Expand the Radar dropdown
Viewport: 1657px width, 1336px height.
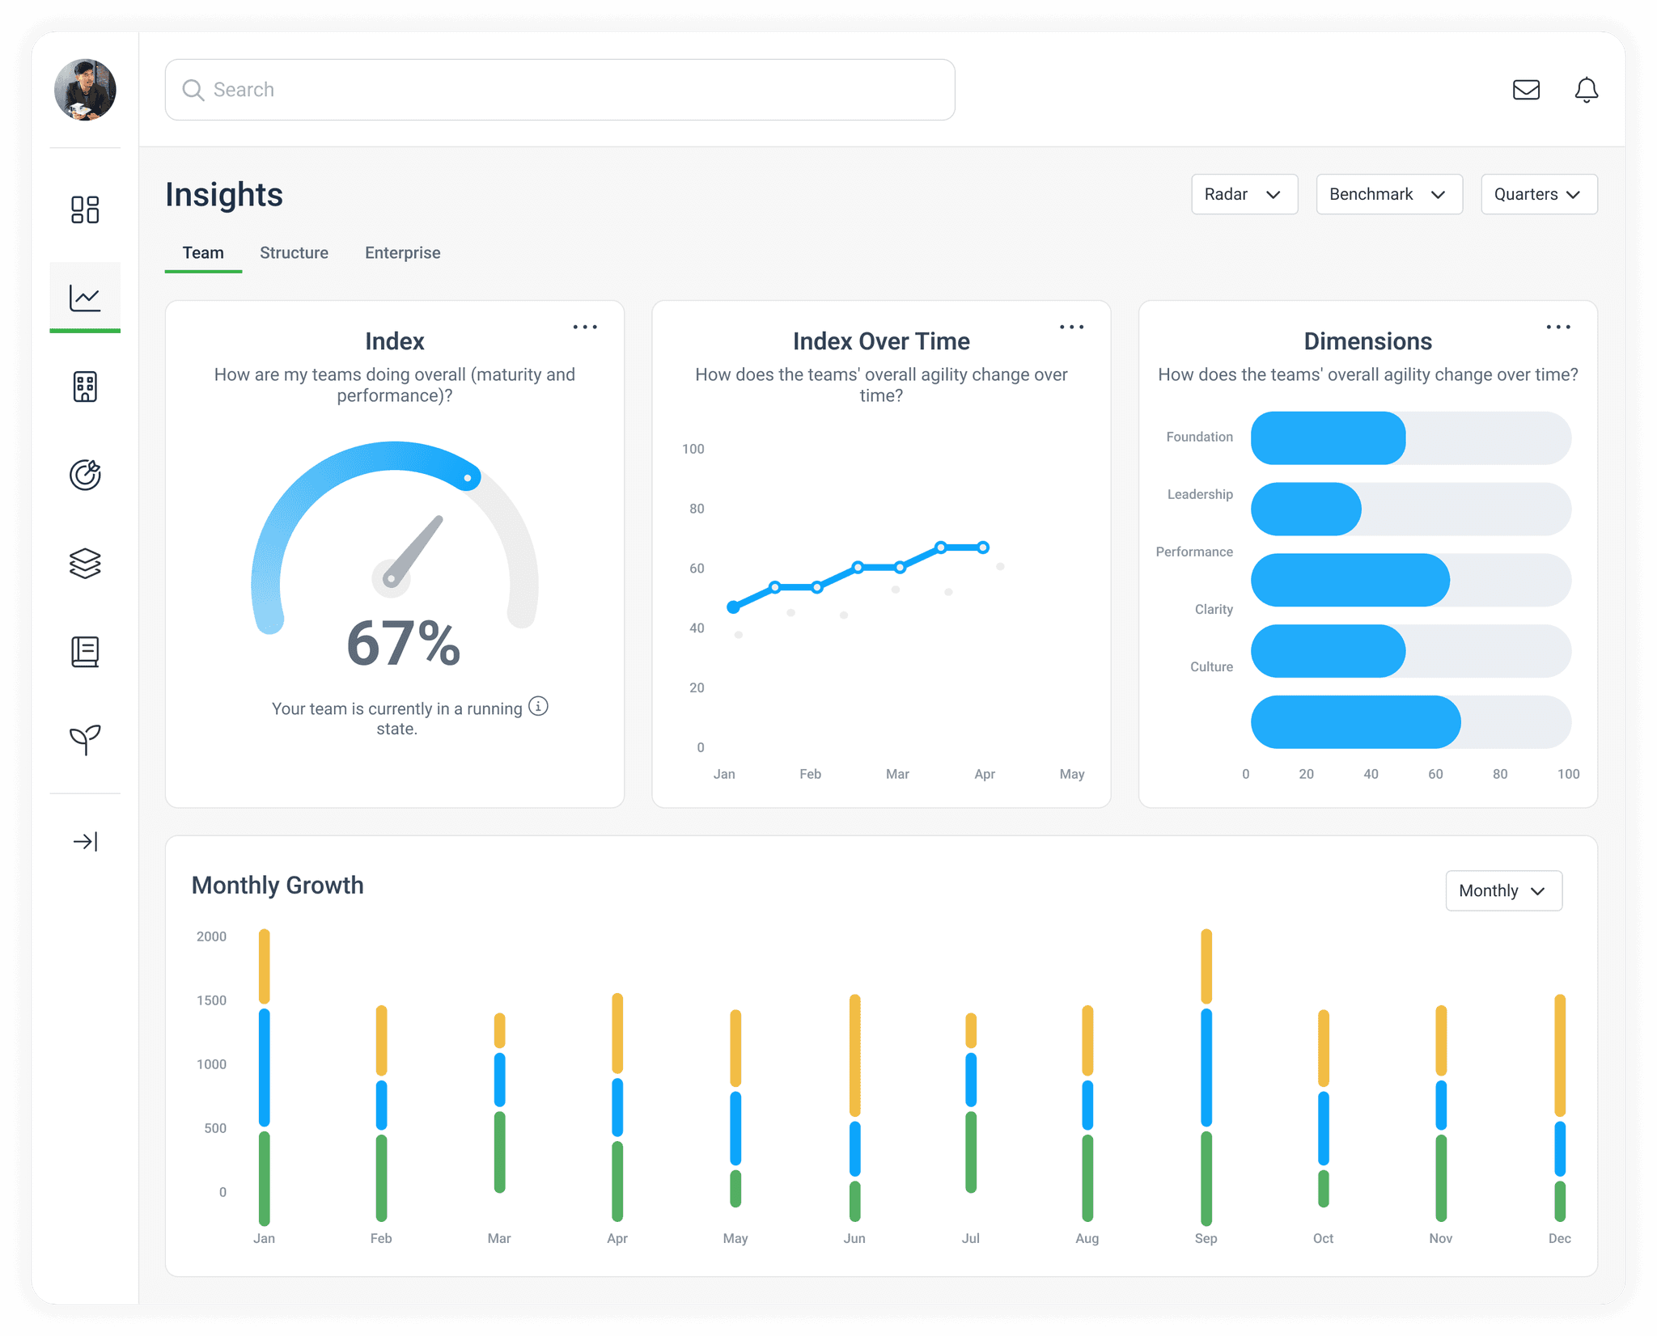pos(1244,194)
